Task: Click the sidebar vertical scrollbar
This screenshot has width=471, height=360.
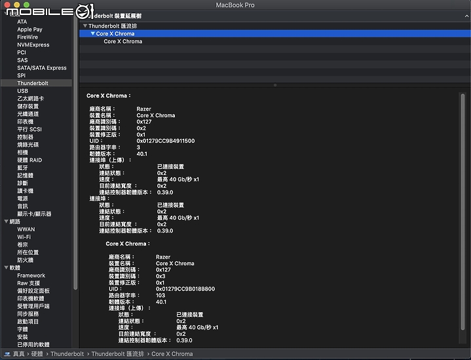Action: pyautogui.click(x=75, y=152)
